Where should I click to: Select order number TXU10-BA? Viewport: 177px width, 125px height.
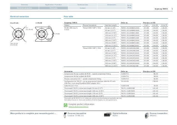[x=125, y=81]
